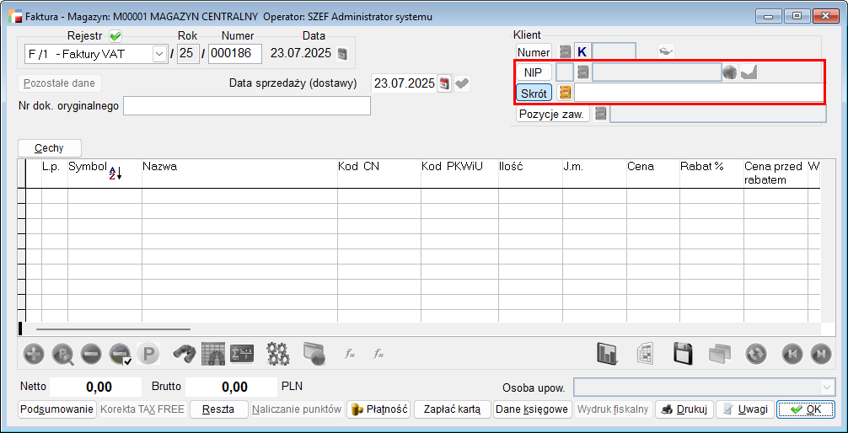Screen dimensions: 848x433
Task: Click the horizontal scrollbar under the table
Action: 113,329
